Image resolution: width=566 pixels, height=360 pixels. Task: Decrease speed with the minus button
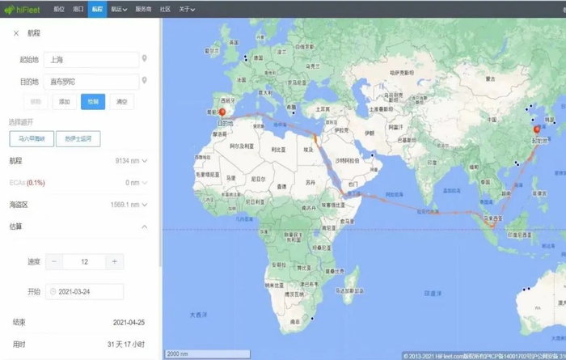[54, 262]
